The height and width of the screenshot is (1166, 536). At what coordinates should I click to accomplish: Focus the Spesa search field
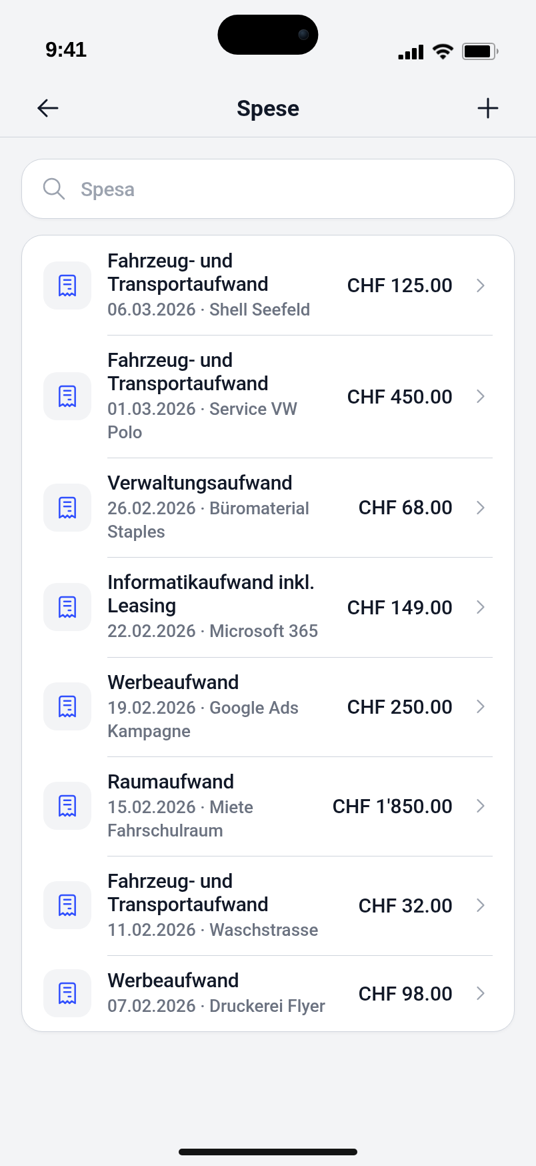point(268,189)
